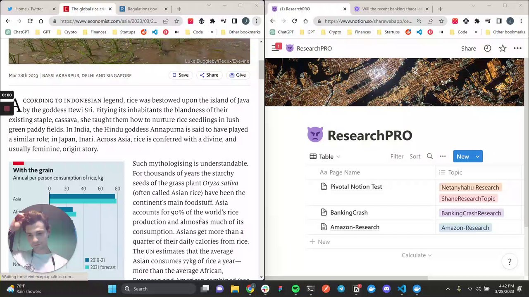Viewport: 529px width, 297px height.
Task: Click the blue New button
Action: (x=463, y=156)
